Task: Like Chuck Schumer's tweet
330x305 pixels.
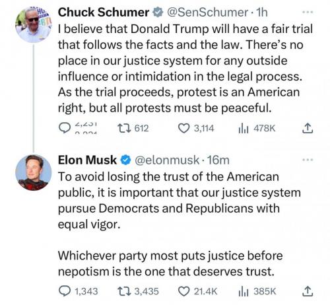Action: pyautogui.click(x=183, y=128)
